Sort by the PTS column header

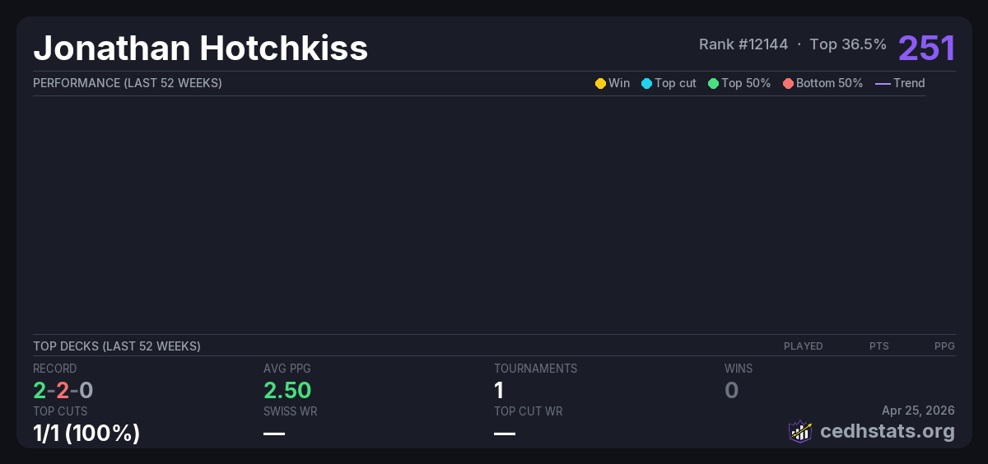tap(878, 346)
